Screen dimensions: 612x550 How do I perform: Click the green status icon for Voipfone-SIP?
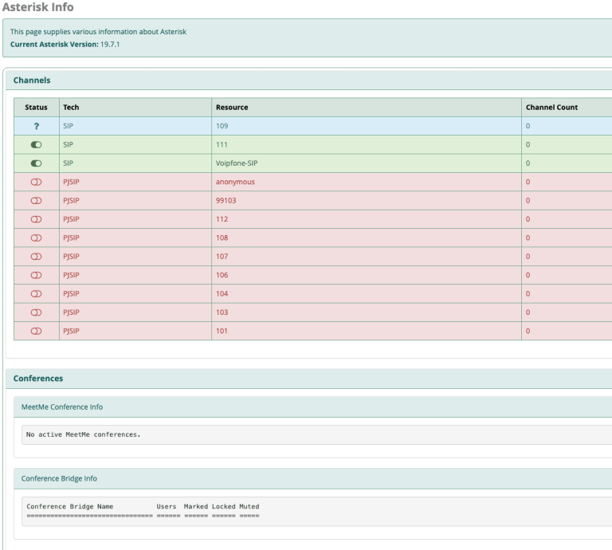click(37, 163)
